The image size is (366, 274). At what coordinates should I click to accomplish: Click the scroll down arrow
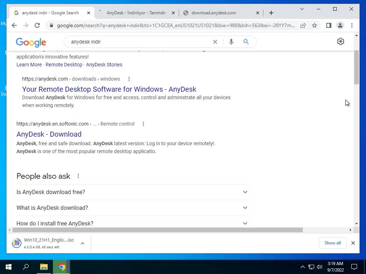356,224
